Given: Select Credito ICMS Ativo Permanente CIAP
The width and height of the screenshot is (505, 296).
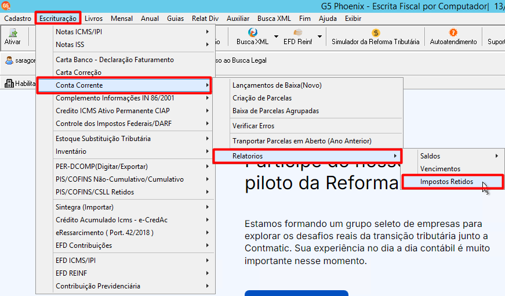Looking at the screenshot, I should (x=125, y=111).
